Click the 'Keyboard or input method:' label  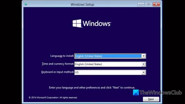click(58, 72)
